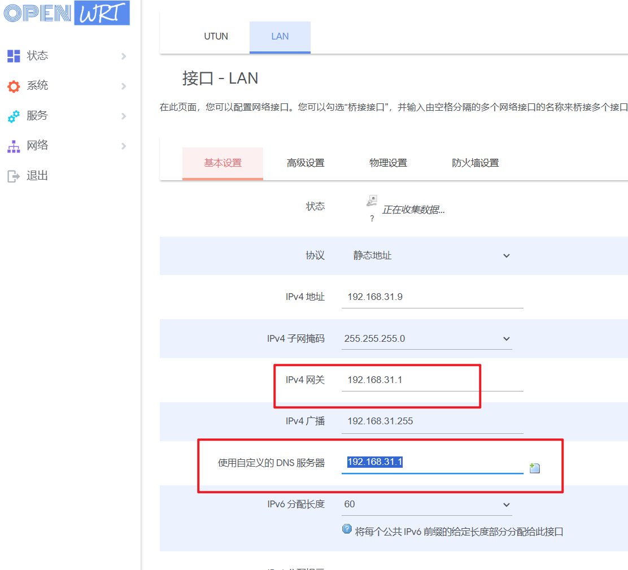Click the 网络 network icon in sidebar
The height and width of the screenshot is (570, 628).
coord(13,145)
